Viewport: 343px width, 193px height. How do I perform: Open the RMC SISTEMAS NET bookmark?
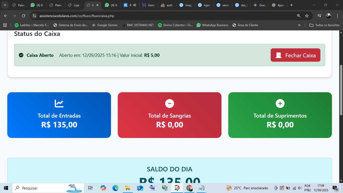point(138,25)
